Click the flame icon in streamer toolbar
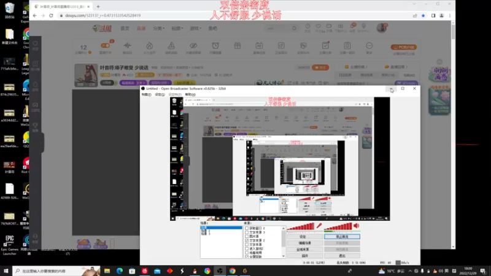This screenshot has height=276, width=491. tap(149, 45)
